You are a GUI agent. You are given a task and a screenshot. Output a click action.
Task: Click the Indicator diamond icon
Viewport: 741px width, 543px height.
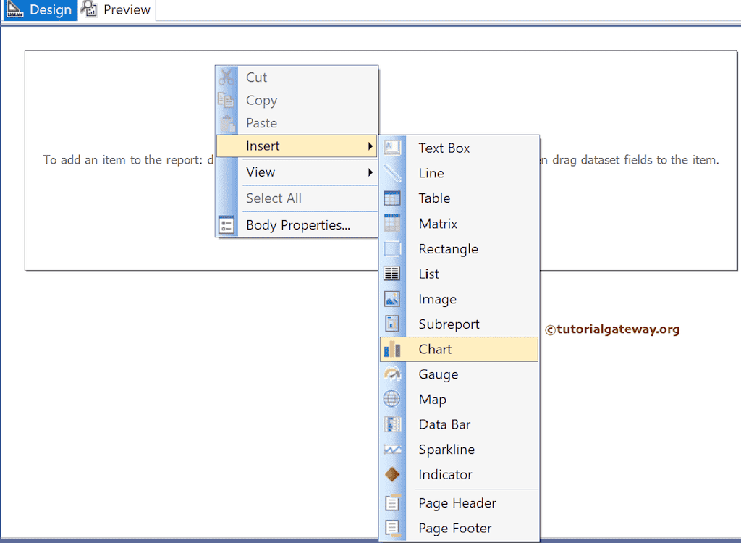coord(392,474)
